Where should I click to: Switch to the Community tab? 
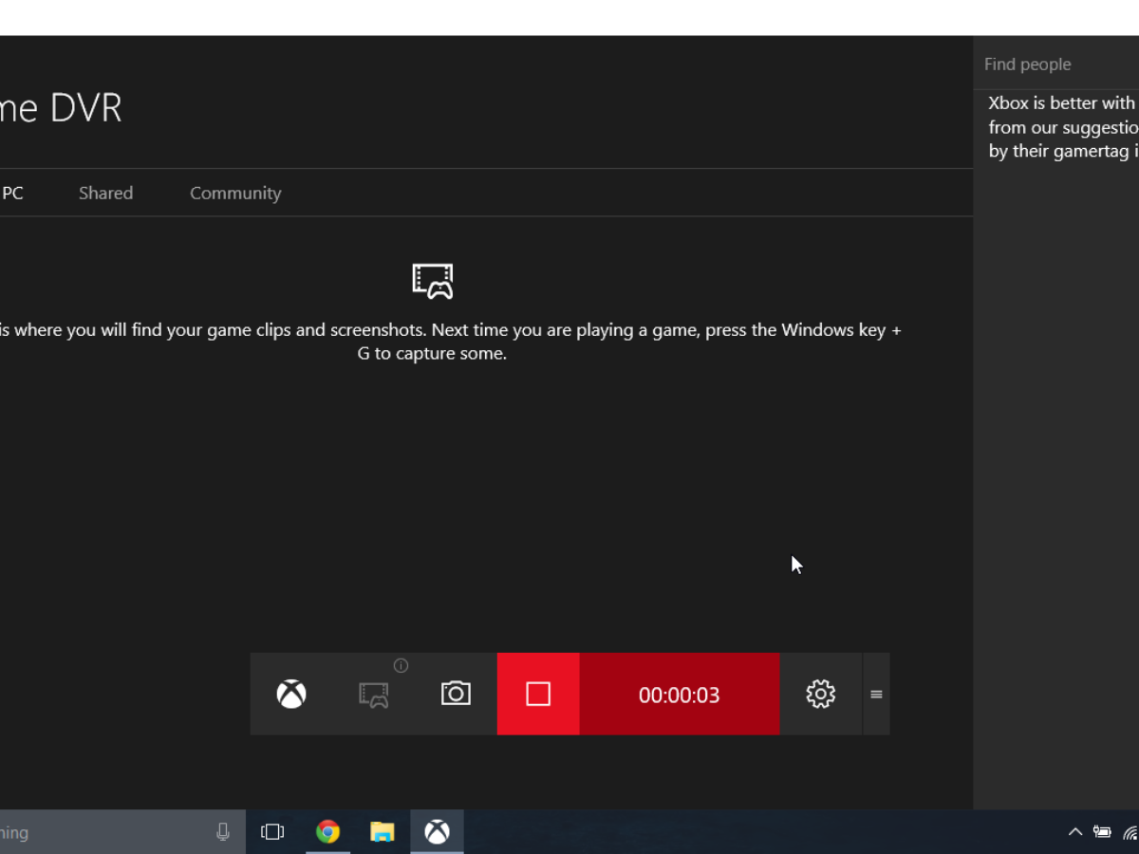(235, 193)
